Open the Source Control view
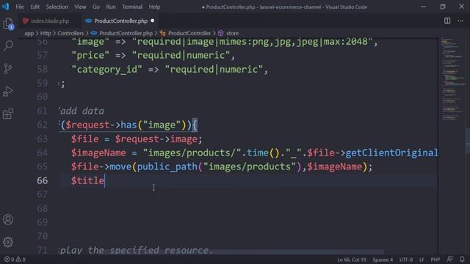Screen dimensions: 470x264 tap(8, 68)
